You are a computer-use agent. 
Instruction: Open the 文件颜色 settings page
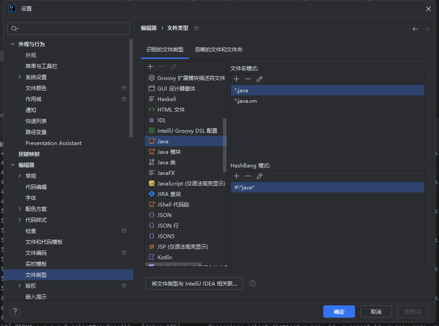coord(36,88)
